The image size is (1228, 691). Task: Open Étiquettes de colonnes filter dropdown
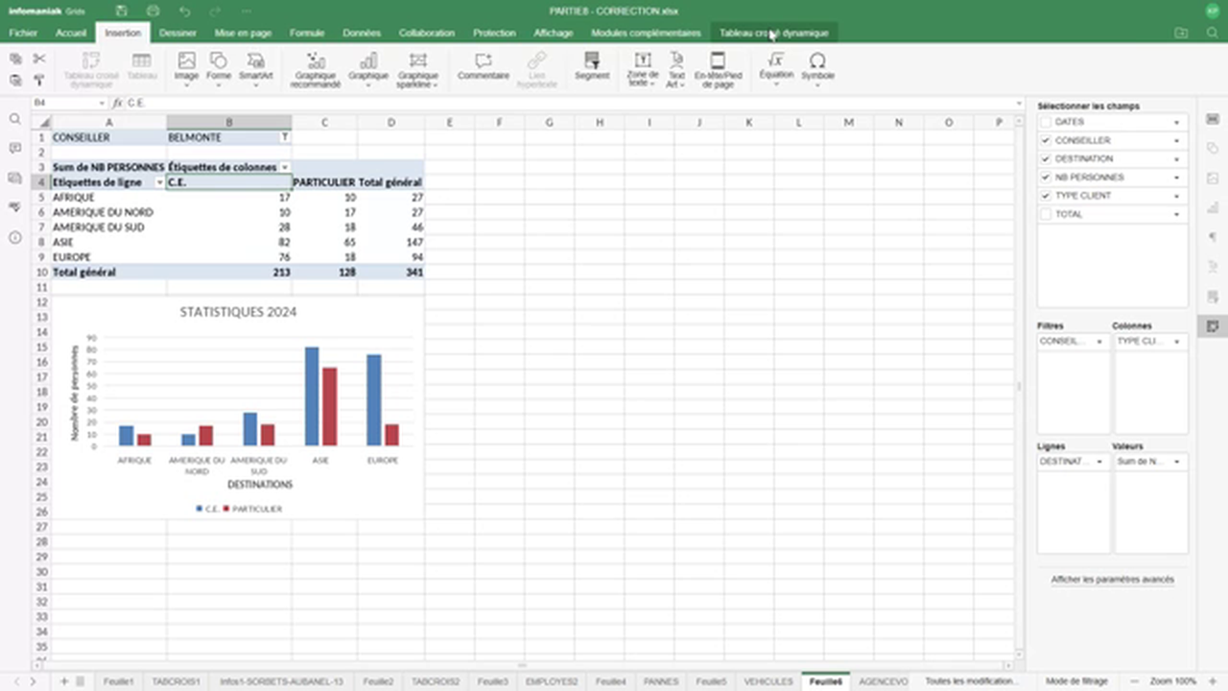(285, 168)
